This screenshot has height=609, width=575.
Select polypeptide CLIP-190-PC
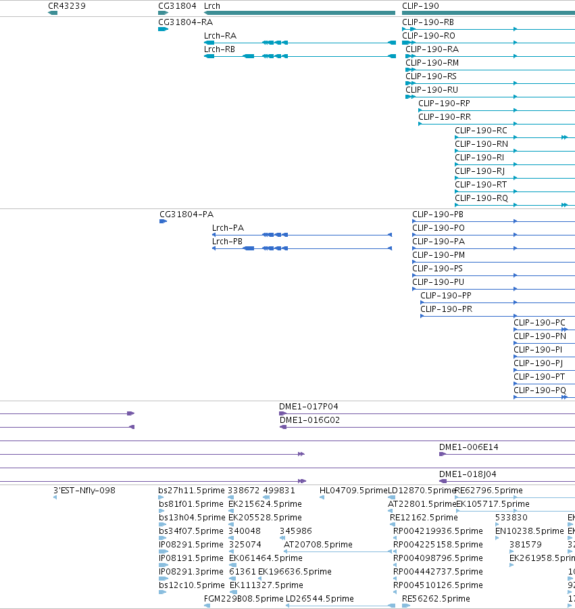[539, 323]
